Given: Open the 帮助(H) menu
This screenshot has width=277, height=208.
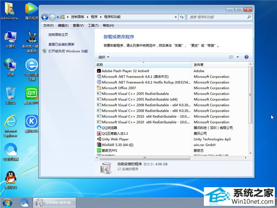Looking at the screenshot, I should 108,26.
